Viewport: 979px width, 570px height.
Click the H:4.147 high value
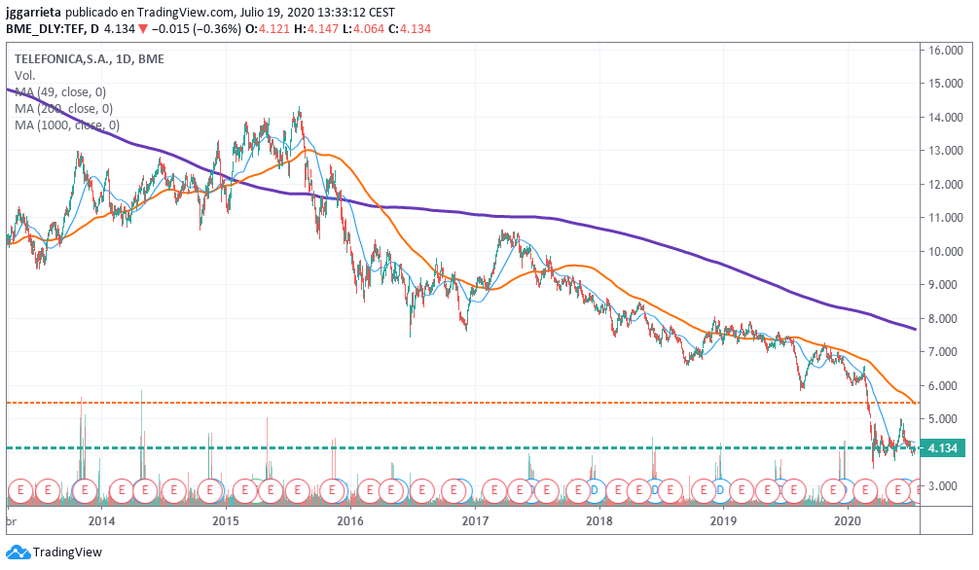click(x=314, y=29)
